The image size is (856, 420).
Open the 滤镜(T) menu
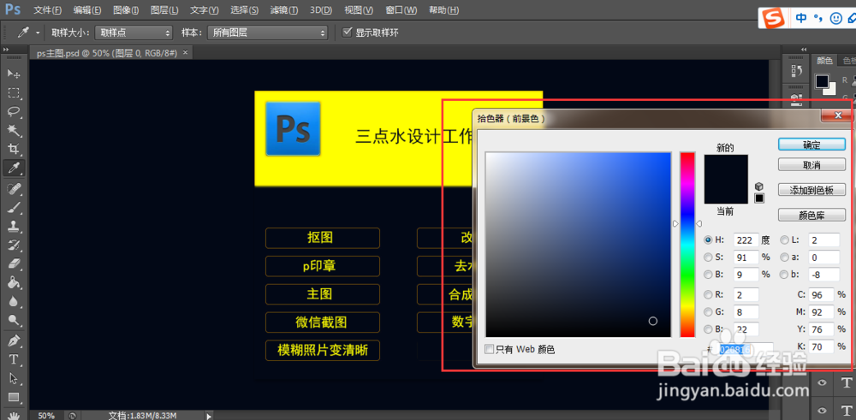pos(284,10)
